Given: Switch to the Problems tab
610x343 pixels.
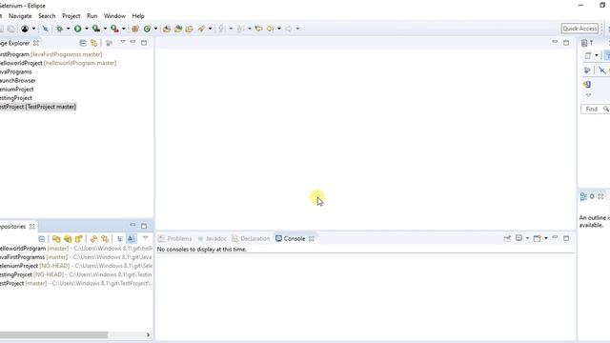Looking at the screenshot, I should click(x=175, y=239).
